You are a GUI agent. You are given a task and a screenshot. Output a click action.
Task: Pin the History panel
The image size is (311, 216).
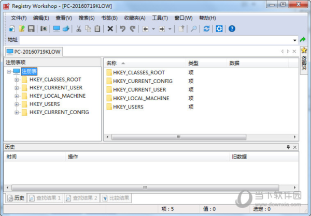point(288,147)
